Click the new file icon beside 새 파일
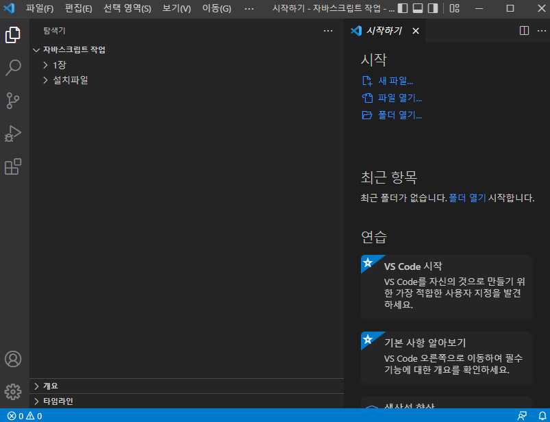Screen dimensions: 550x422 pos(367,81)
